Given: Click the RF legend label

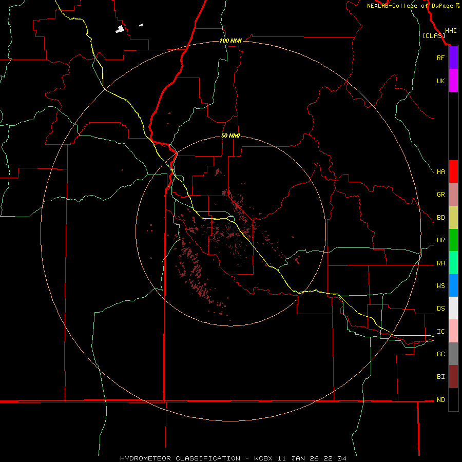Looking at the screenshot, I should pos(440,57).
